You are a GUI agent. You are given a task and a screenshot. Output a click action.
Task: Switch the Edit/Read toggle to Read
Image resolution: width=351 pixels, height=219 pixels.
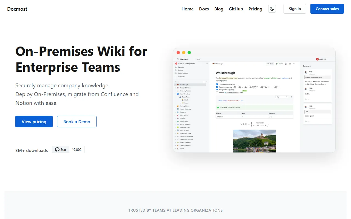click(x=272, y=64)
